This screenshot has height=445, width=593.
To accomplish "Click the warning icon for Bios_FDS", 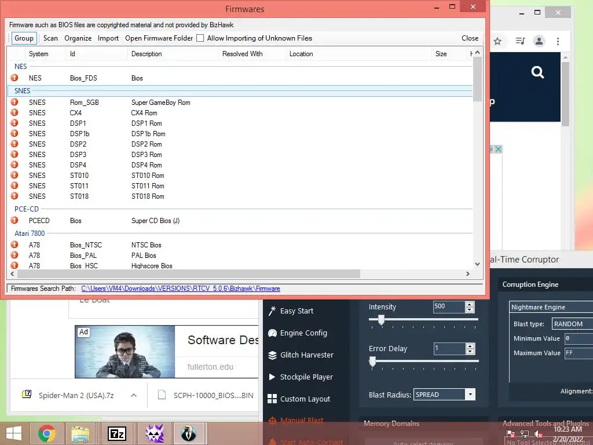I will 14,78.
